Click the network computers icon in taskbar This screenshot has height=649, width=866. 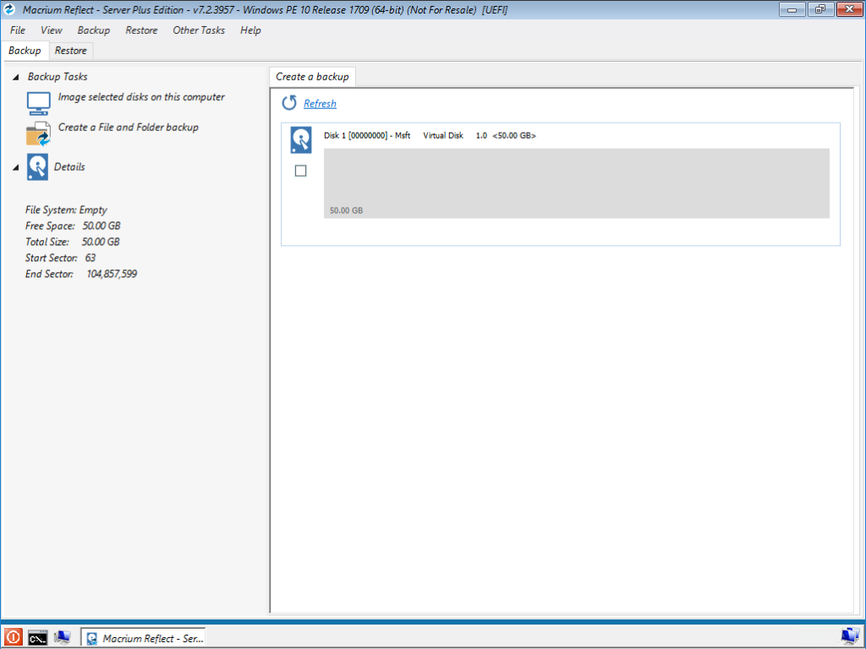click(62, 637)
